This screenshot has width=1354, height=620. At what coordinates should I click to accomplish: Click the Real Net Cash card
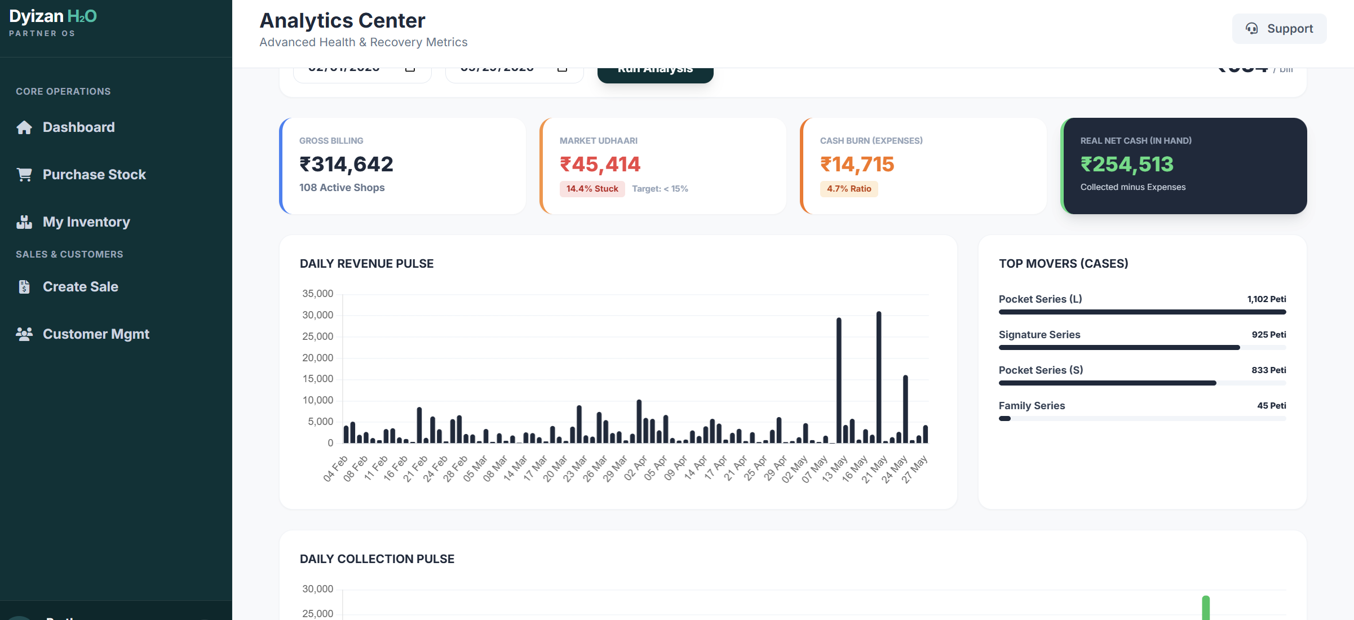coord(1184,166)
